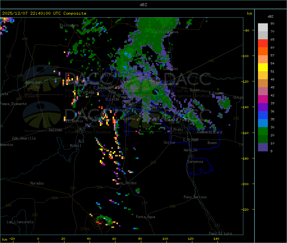Click the Aero_GA location label

191,150
